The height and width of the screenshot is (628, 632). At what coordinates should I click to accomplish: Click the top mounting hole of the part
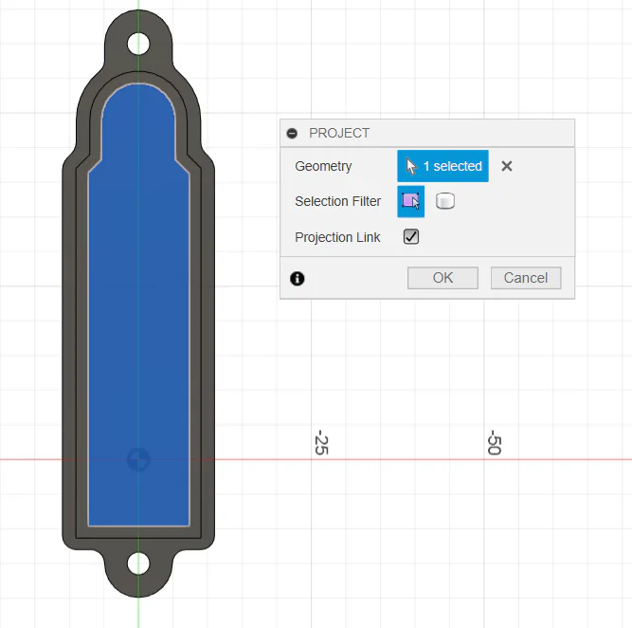(x=138, y=44)
